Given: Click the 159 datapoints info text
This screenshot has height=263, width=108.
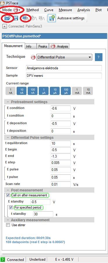Looking at the screenshot, I should click(35, 242).
